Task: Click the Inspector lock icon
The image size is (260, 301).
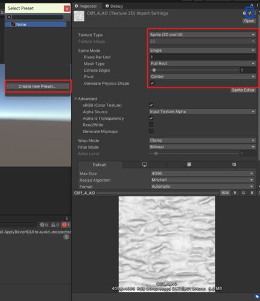Action: pyautogui.click(x=252, y=5)
